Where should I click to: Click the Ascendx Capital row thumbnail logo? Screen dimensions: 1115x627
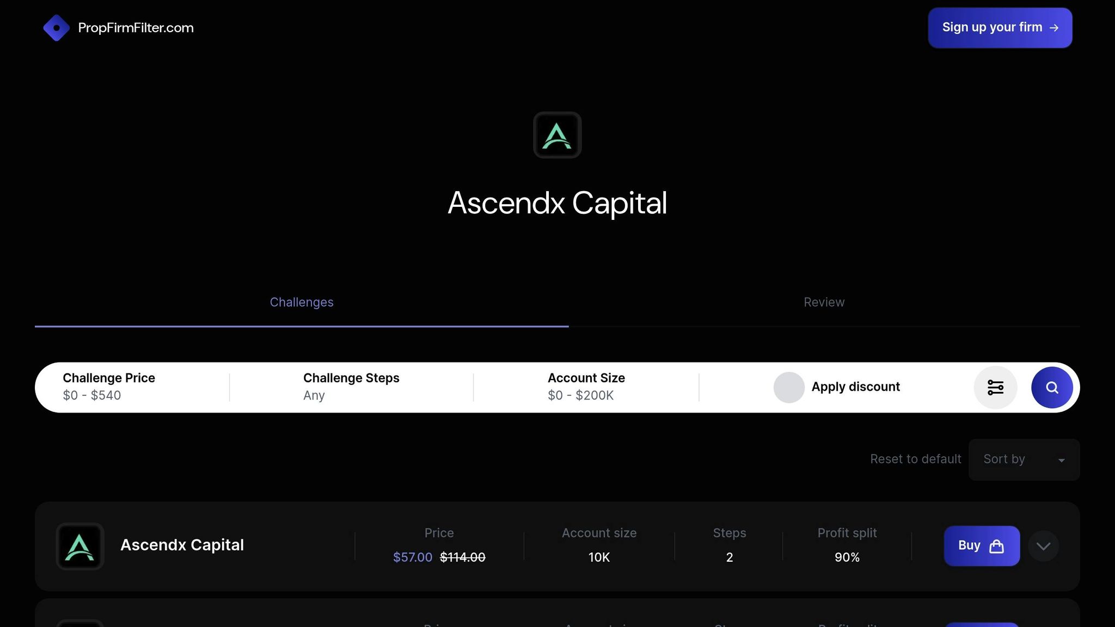point(80,546)
